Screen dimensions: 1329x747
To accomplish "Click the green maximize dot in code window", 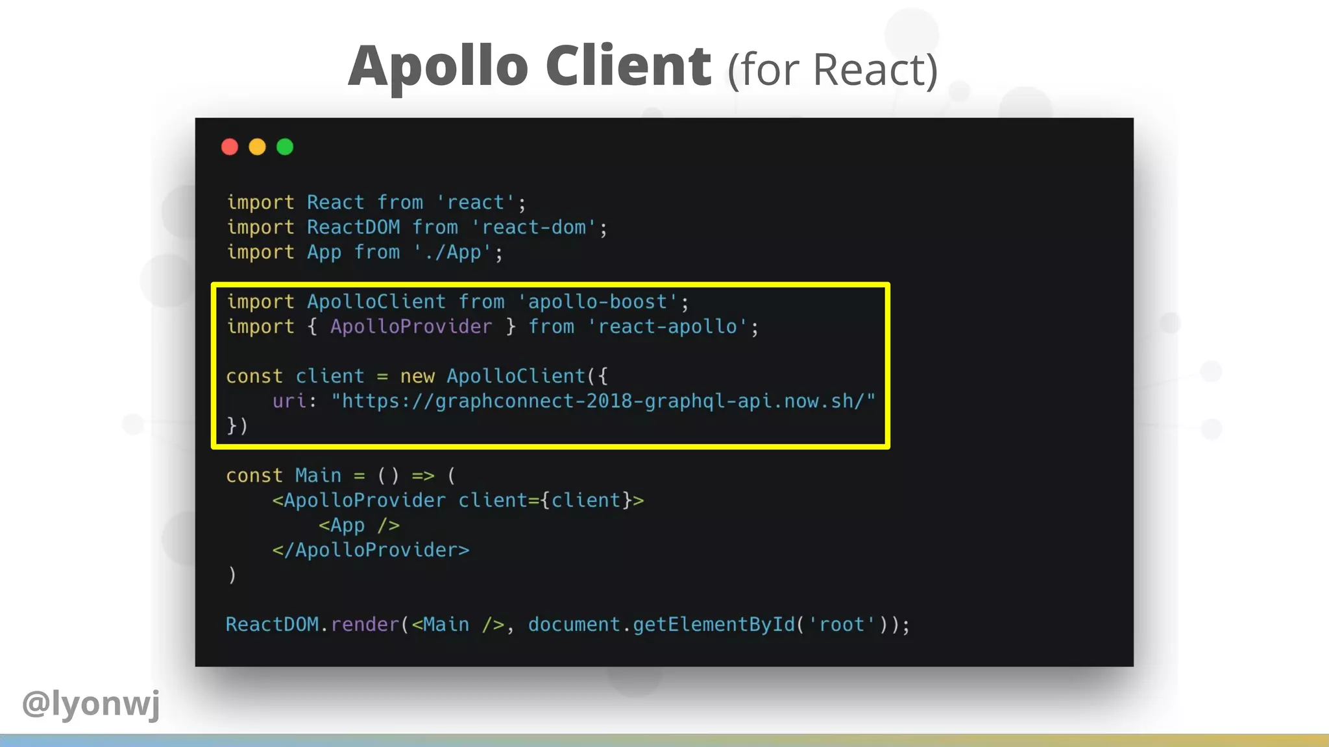I will [x=285, y=147].
